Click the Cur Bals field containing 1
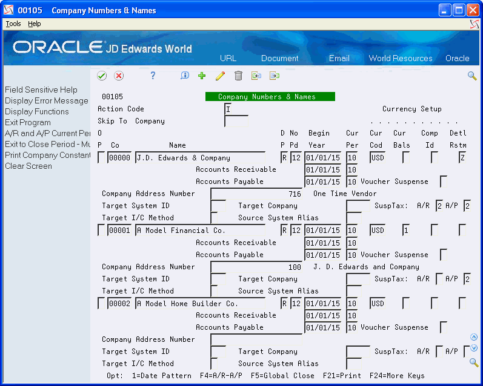The image size is (483, 386). point(406,230)
